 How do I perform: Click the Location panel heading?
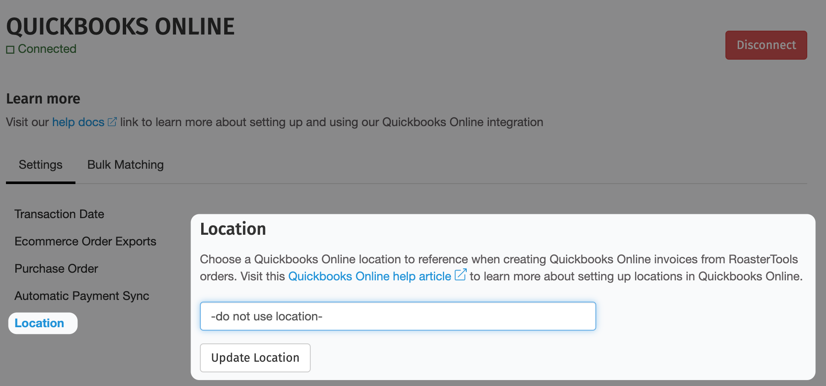coord(233,229)
